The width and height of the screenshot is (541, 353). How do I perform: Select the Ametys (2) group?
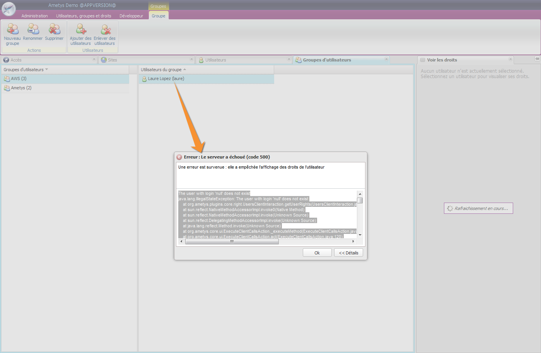coord(21,88)
